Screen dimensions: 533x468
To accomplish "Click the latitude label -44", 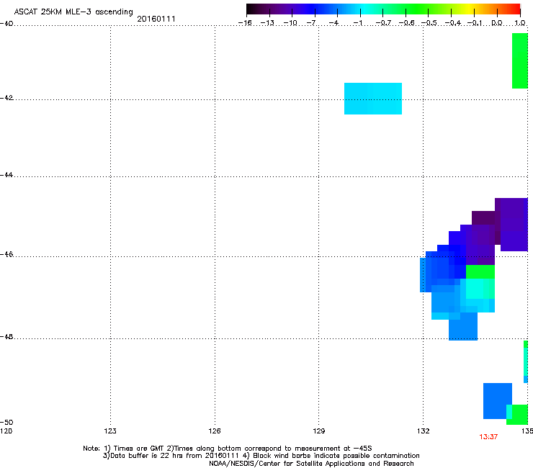I will click(x=6, y=175).
